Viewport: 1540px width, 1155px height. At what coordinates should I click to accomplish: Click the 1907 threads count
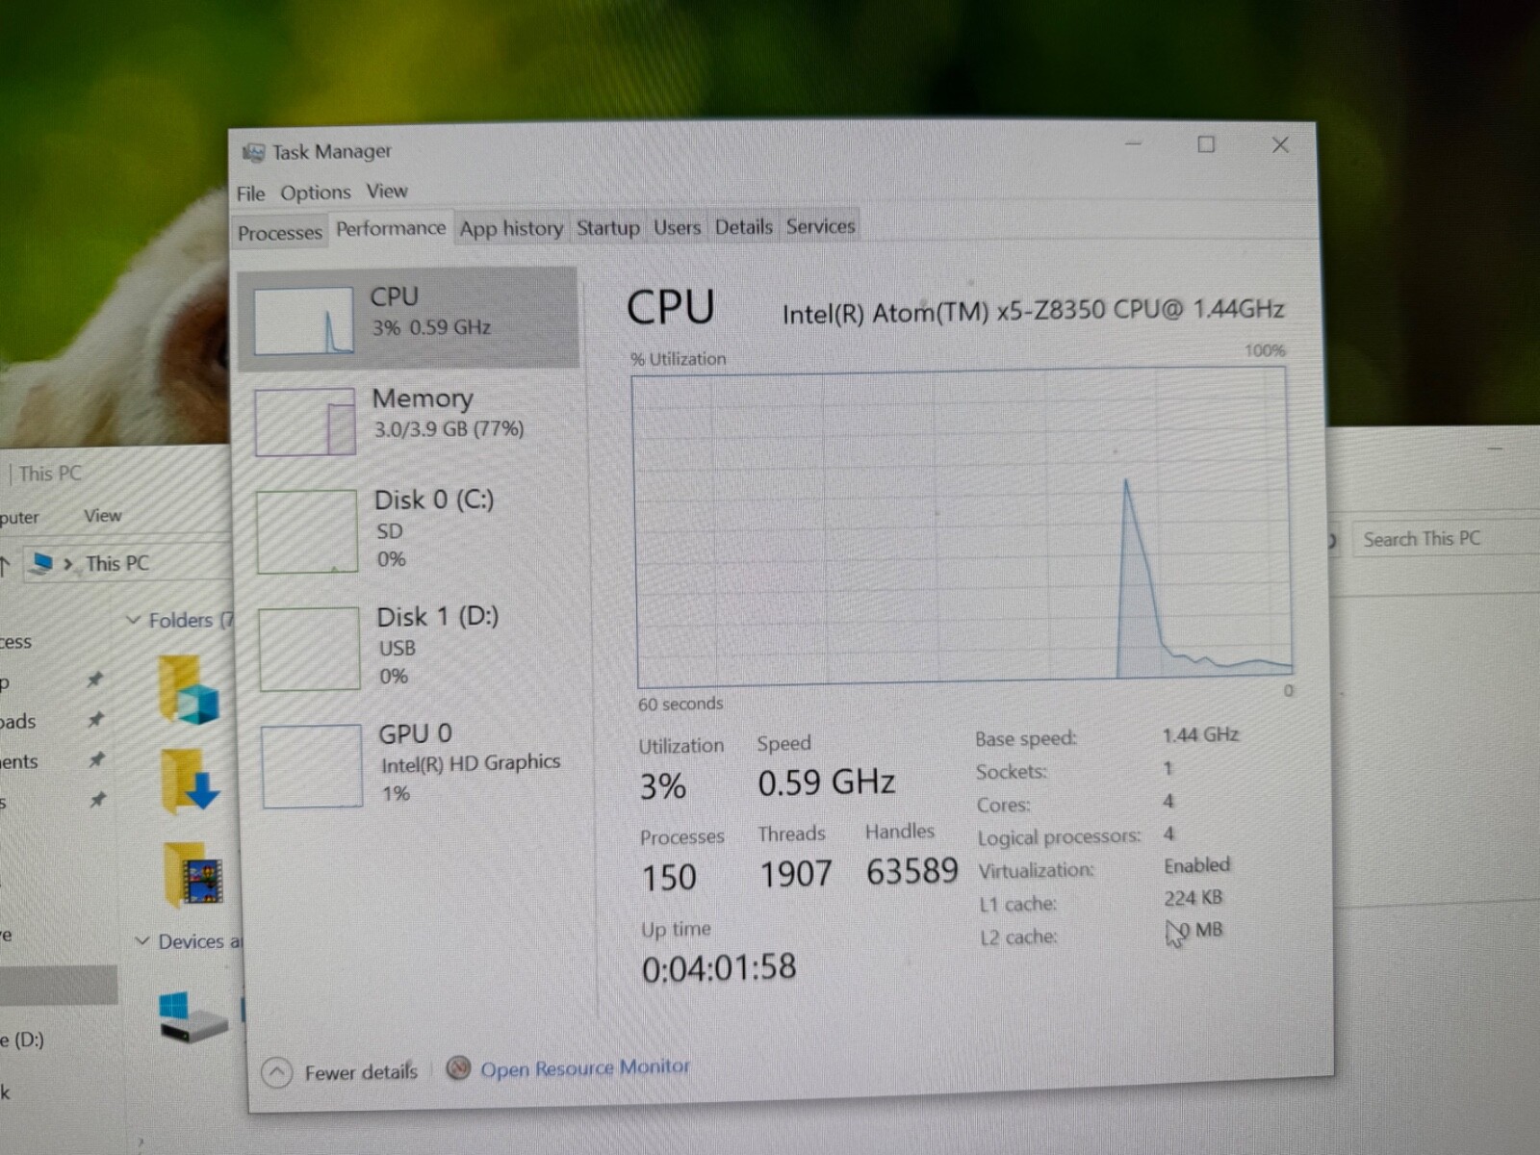click(x=795, y=874)
